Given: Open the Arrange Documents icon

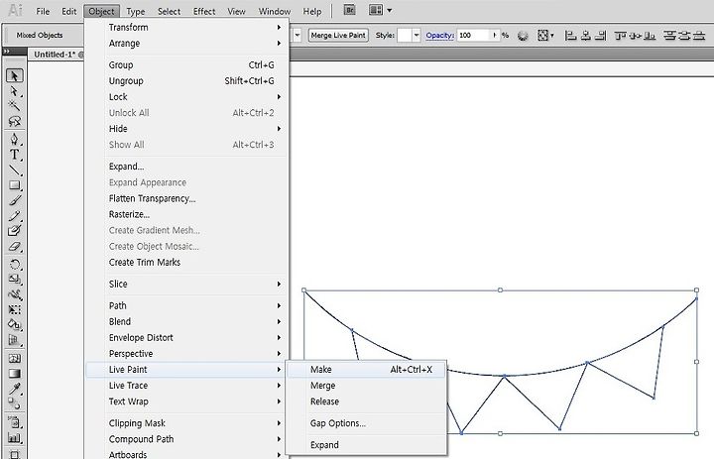Looking at the screenshot, I should click(x=376, y=10).
